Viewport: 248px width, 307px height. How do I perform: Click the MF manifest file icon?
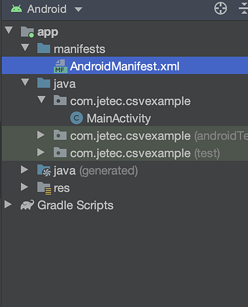point(61,66)
